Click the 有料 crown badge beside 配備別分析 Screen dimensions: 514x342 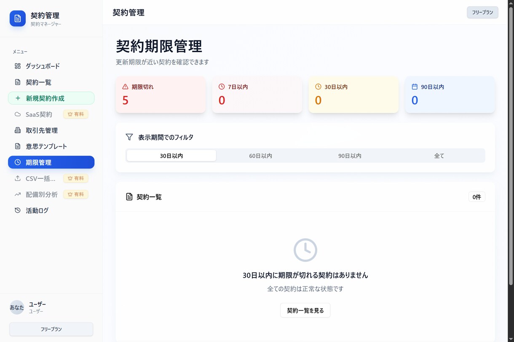76,194
